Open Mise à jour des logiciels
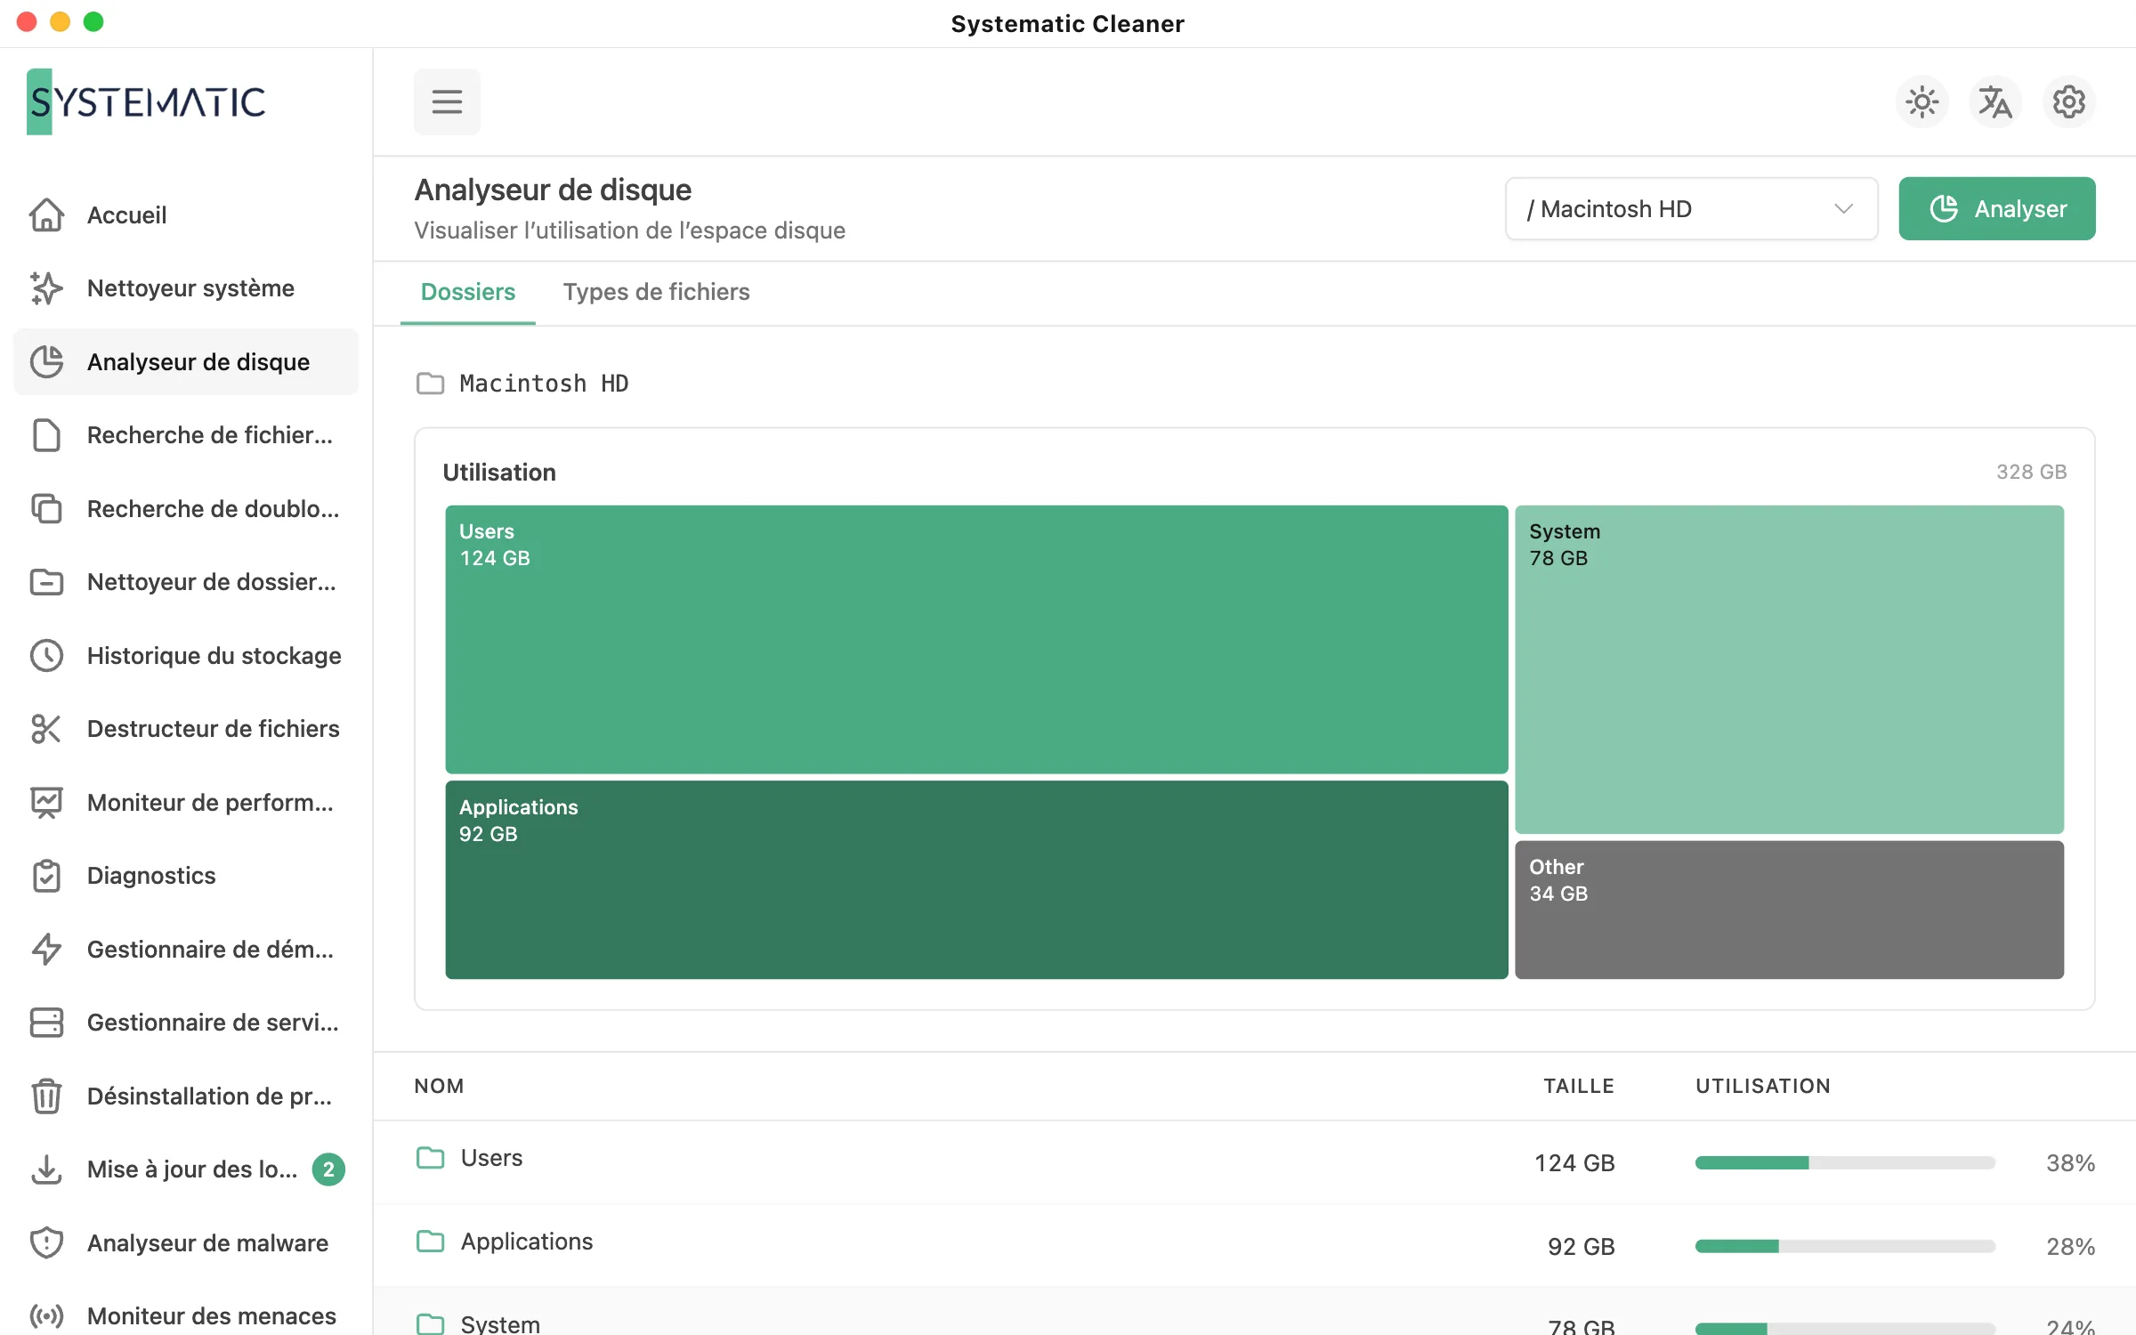Viewport: 2136px width, 1335px height. tap(185, 1169)
